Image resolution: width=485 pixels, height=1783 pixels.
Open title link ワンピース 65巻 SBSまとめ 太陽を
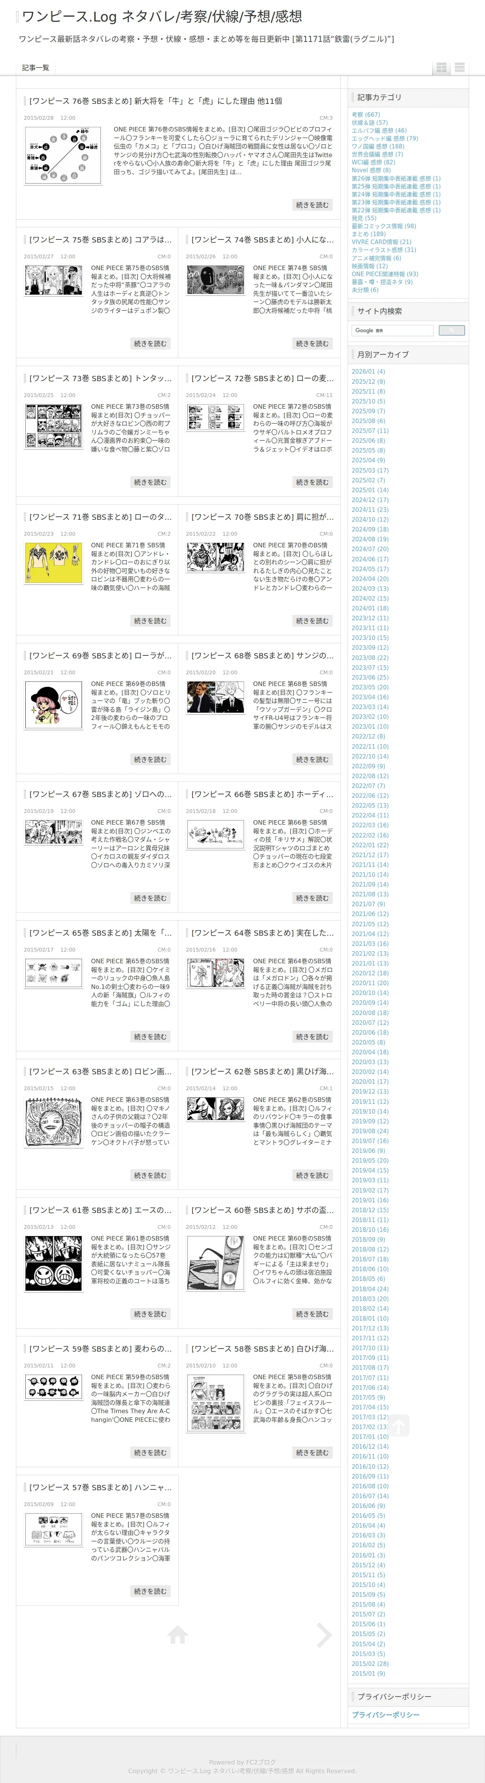click(100, 933)
